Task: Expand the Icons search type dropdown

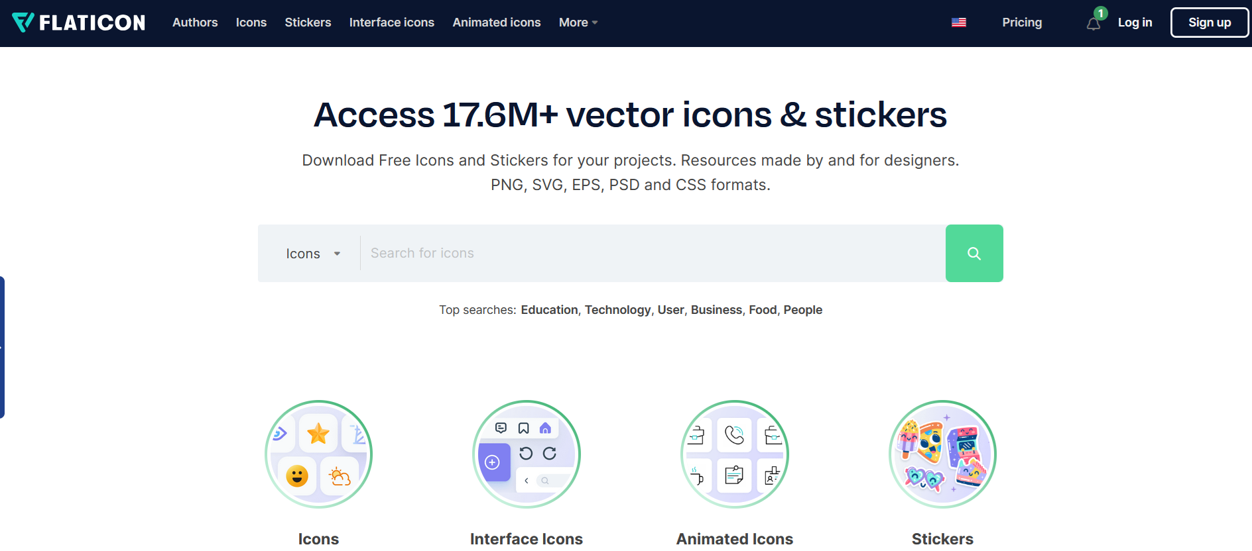Action: [312, 254]
